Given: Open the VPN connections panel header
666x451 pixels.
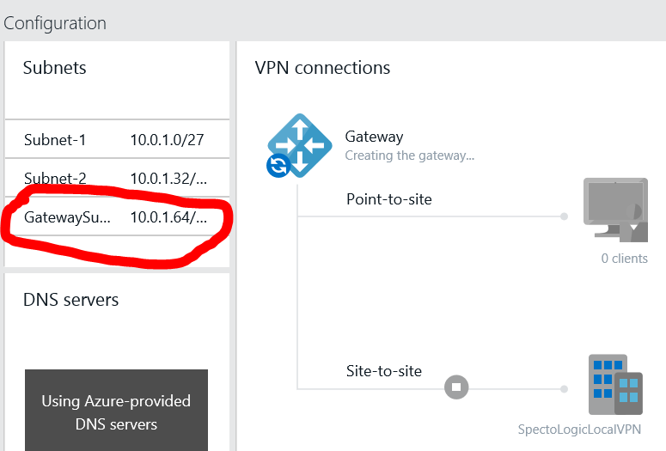Looking at the screenshot, I should pyautogui.click(x=322, y=68).
